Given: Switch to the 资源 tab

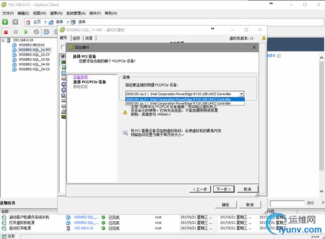Looking at the screenshot, I should (x=89, y=38).
